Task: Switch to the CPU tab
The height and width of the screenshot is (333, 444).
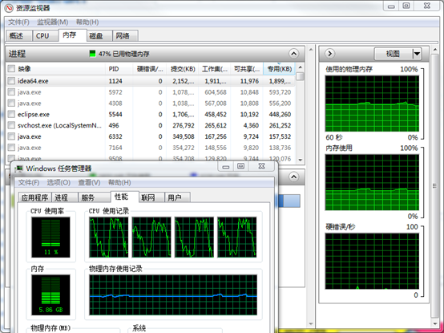Action: tap(42, 36)
